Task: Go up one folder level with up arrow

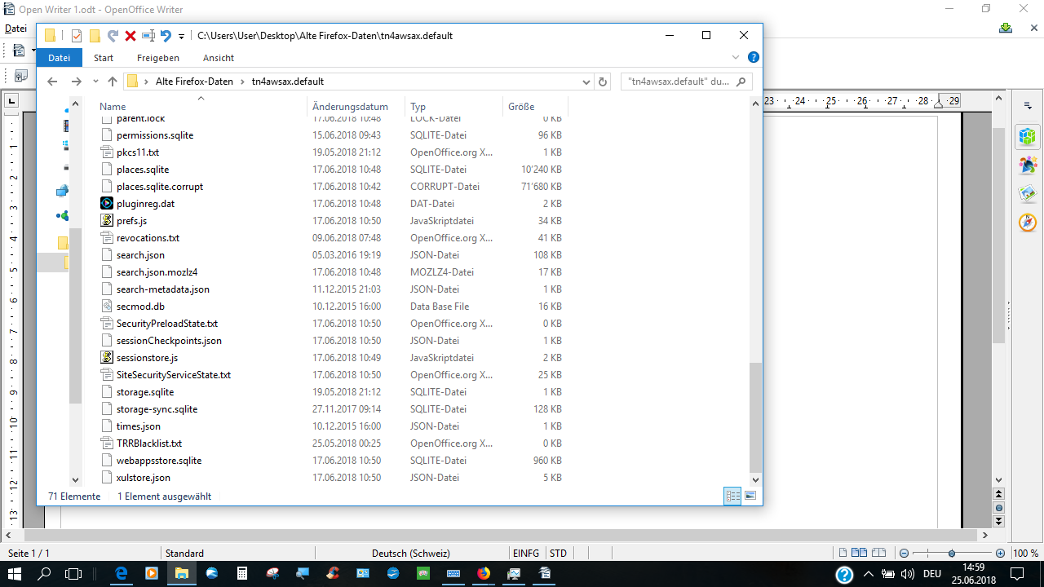Action: tap(113, 82)
